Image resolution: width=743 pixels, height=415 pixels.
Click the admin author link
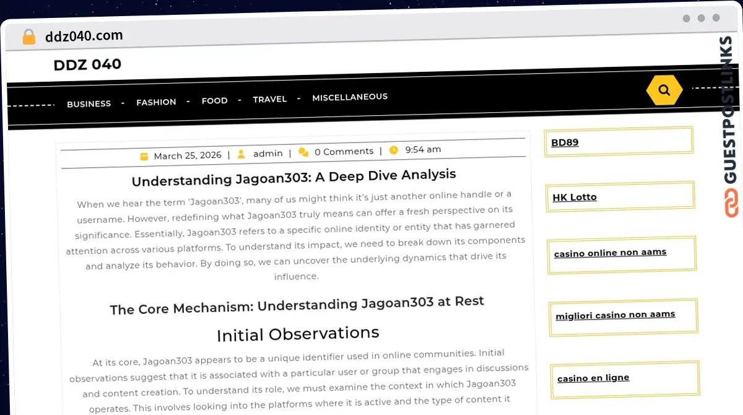click(268, 153)
